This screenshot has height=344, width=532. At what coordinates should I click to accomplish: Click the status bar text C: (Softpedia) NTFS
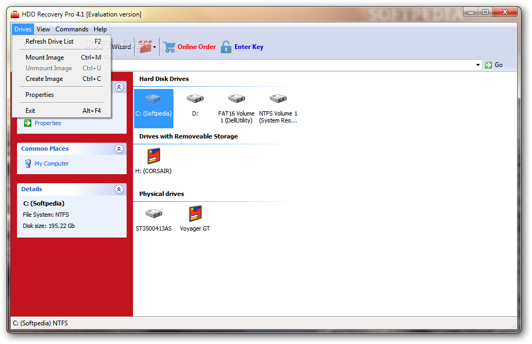point(40,323)
